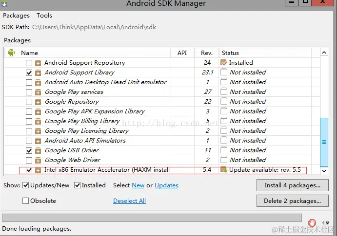Open the Packages menu
Image resolution: width=337 pixels, height=236 pixels.
click(16, 16)
